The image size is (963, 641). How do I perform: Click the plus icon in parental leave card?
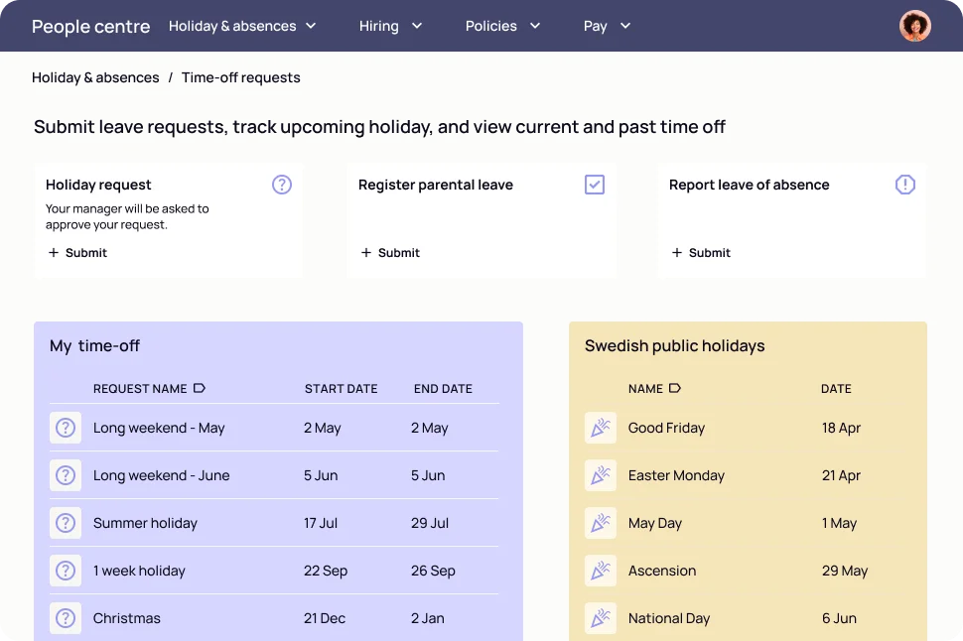point(366,252)
